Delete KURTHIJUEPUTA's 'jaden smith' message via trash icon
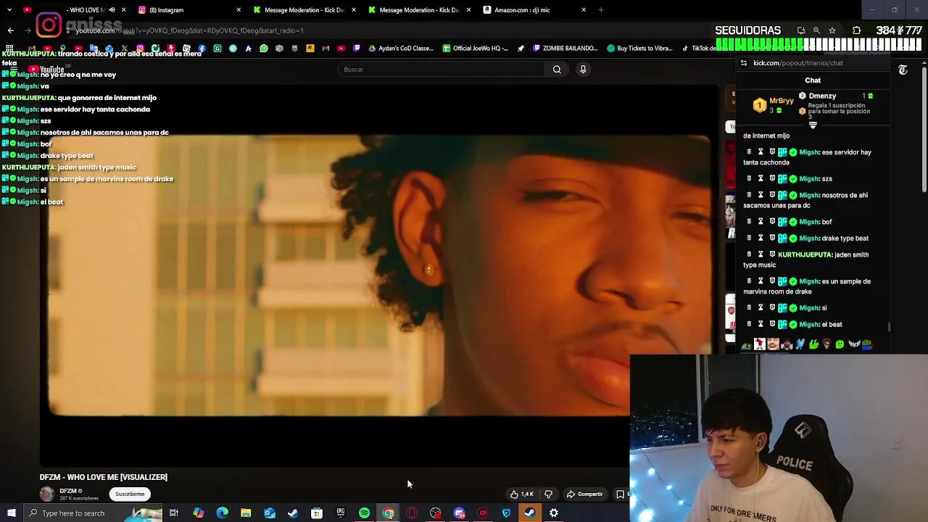The height and width of the screenshot is (522, 928). (749, 254)
